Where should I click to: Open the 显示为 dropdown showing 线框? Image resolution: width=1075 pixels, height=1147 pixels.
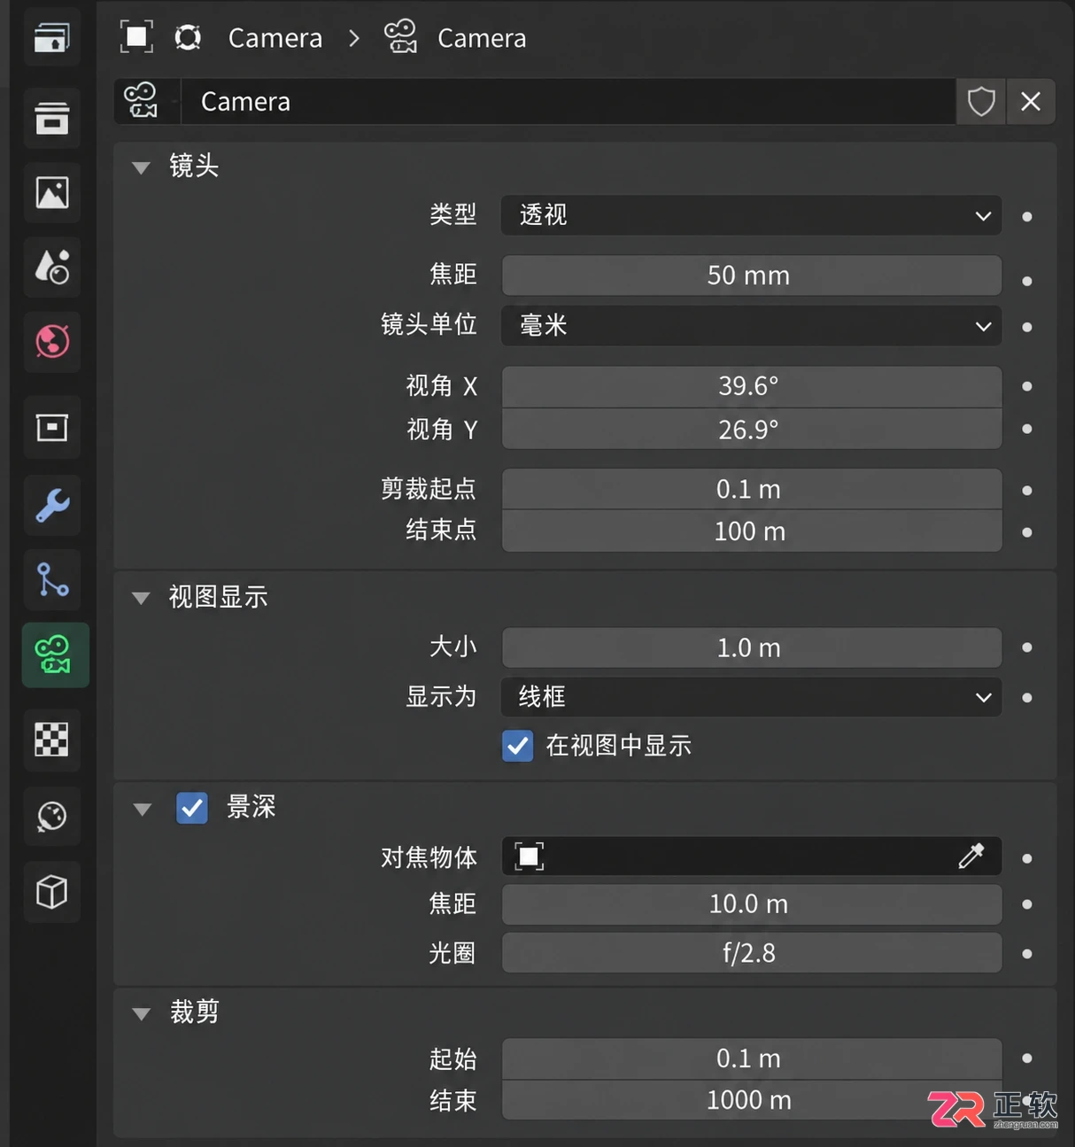click(752, 697)
